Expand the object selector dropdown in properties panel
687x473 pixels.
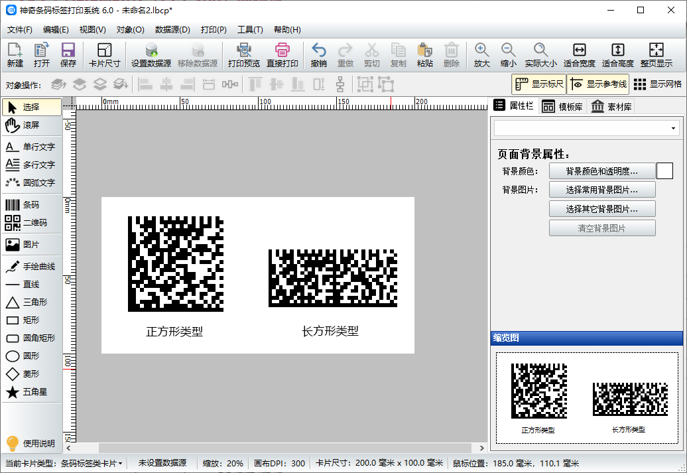[674, 128]
